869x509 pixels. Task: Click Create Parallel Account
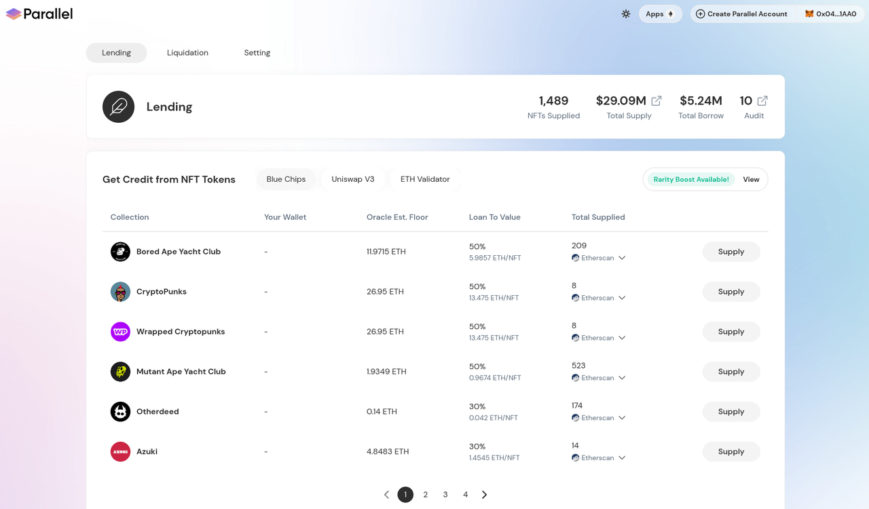741,14
